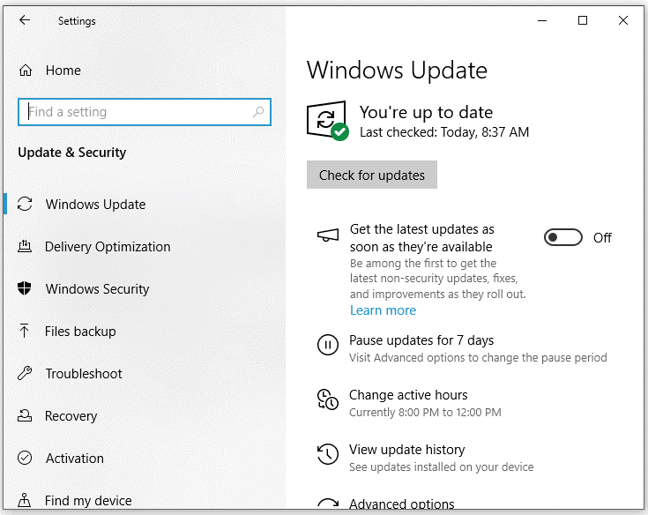648x515 pixels.
Task: Click the Windows Security shield icon
Action: [x=26, y=289]
